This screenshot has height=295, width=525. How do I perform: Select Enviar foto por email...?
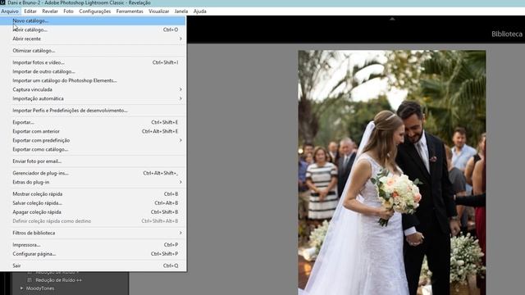(93, 161)
